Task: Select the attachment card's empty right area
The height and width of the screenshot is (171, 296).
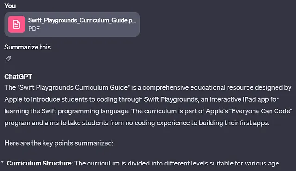Action: (x=91, y=30)
